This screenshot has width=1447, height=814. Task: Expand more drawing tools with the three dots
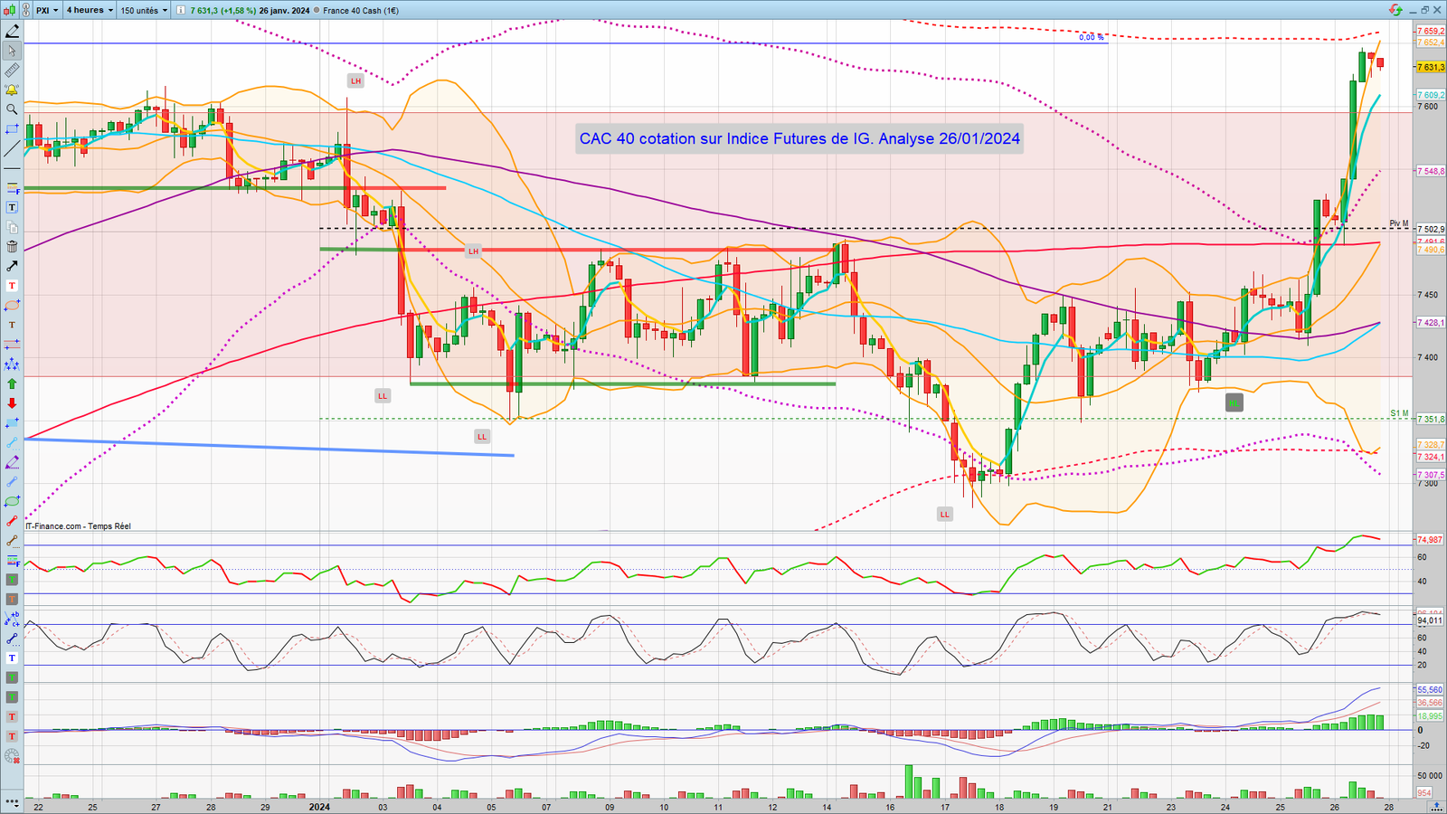point(12,801)
